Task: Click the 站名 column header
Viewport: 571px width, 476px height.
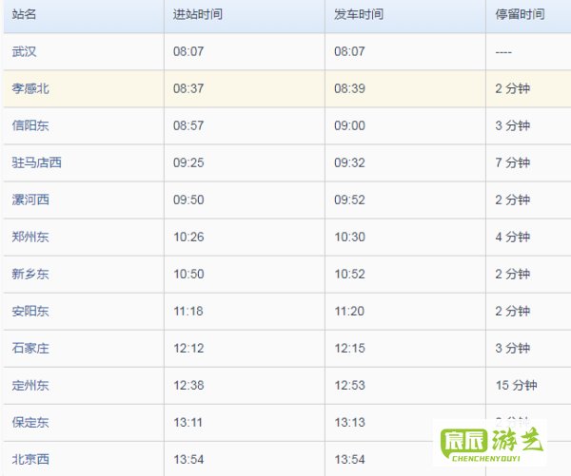Action: pos(24,14)
